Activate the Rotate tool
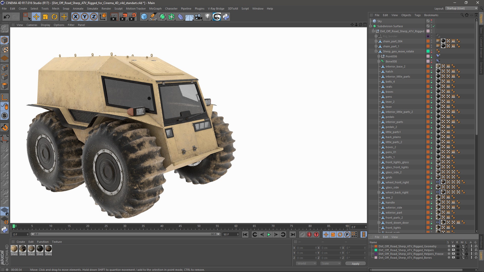The height and width of the screenshot is (272, 484). 54,17
